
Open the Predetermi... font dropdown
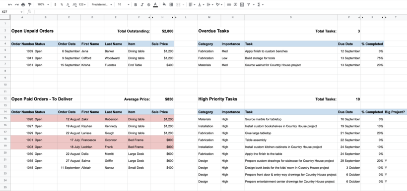[102, 4]
